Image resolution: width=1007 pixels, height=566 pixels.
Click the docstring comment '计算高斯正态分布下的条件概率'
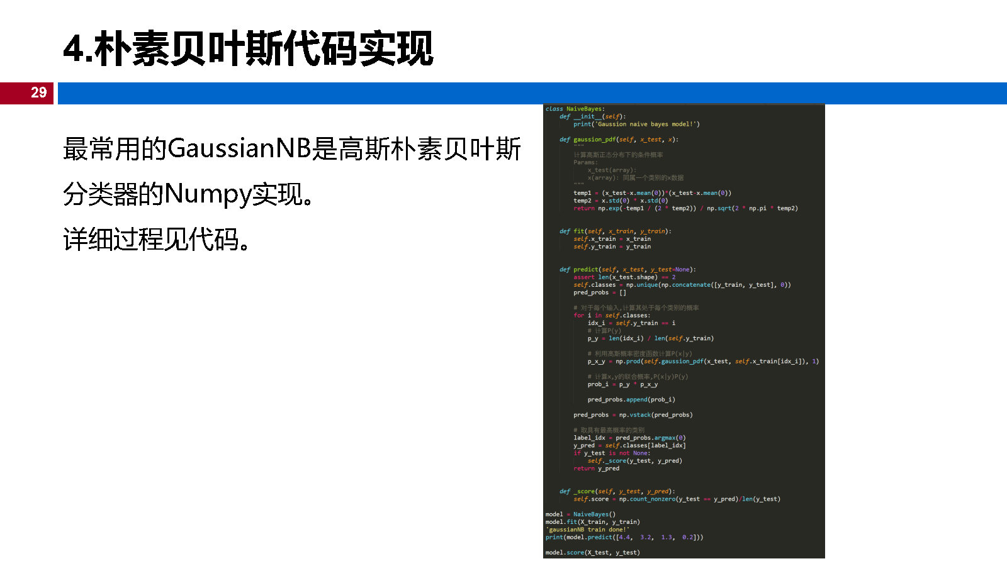618,155
